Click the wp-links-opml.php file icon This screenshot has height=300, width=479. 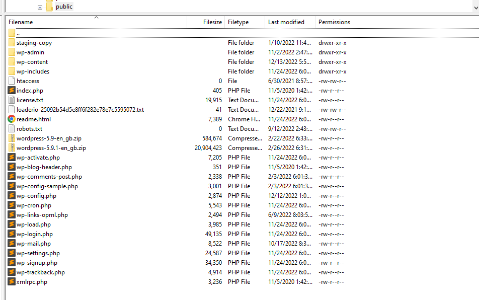tap(12, 215)
